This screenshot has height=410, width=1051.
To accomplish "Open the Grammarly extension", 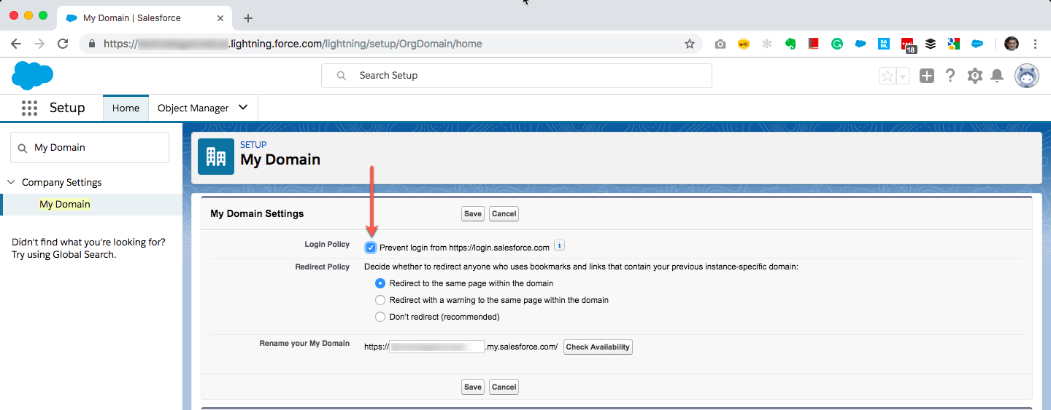I will [837, 44].
